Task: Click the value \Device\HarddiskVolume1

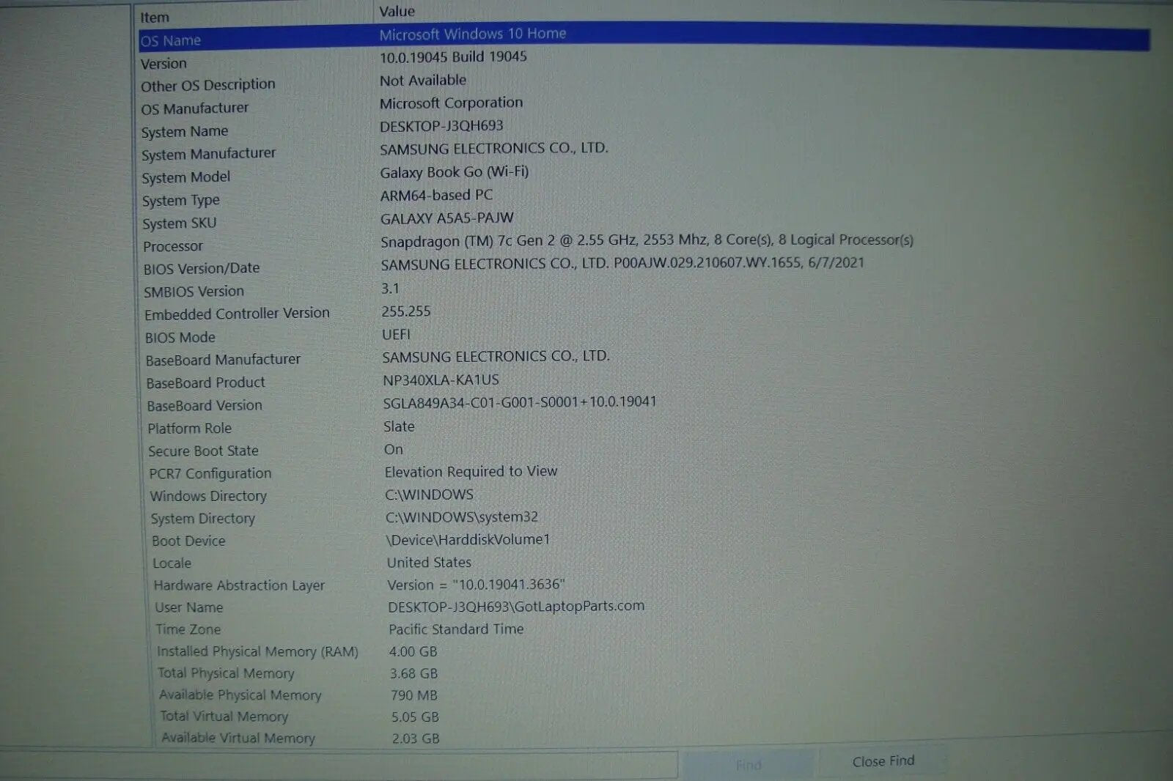Action: click(468, 540)
